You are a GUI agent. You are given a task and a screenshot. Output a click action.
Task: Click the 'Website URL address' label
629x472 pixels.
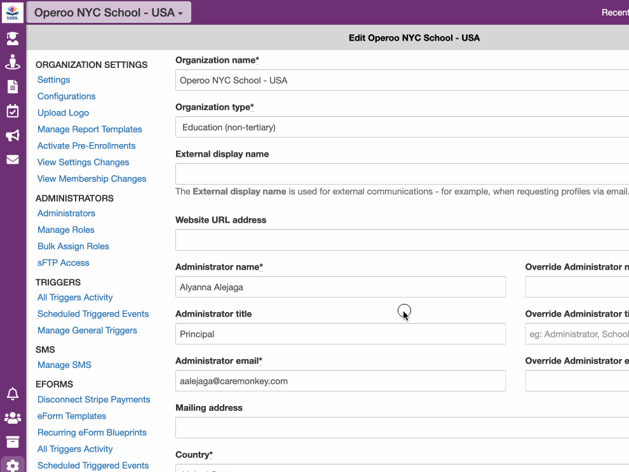click(x=220, y=220)
